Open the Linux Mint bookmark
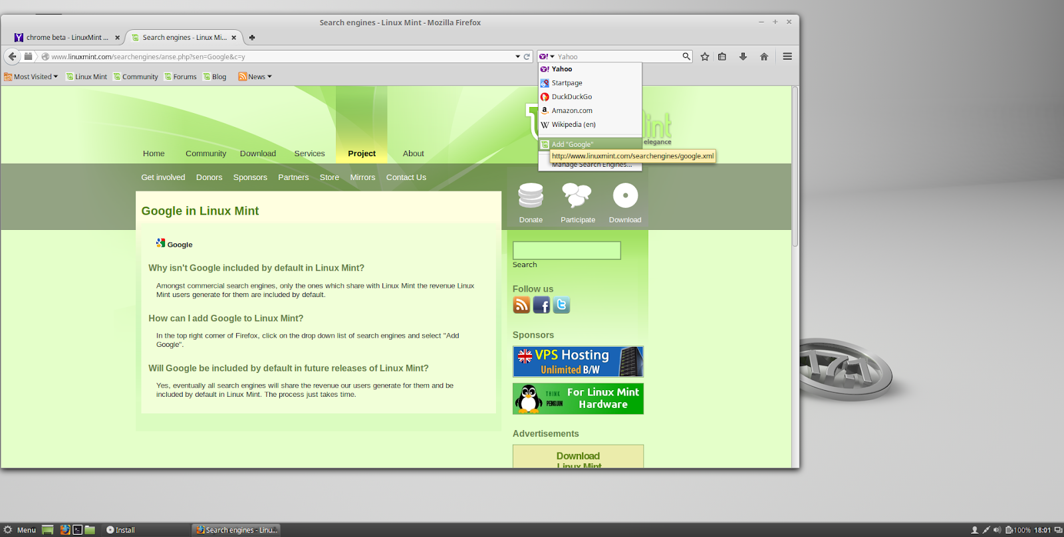 pos(86,76)
